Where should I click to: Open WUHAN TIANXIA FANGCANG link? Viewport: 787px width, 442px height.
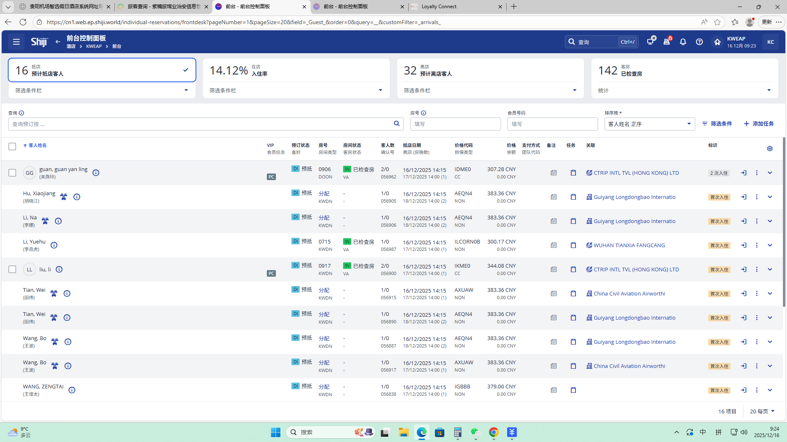629,245
